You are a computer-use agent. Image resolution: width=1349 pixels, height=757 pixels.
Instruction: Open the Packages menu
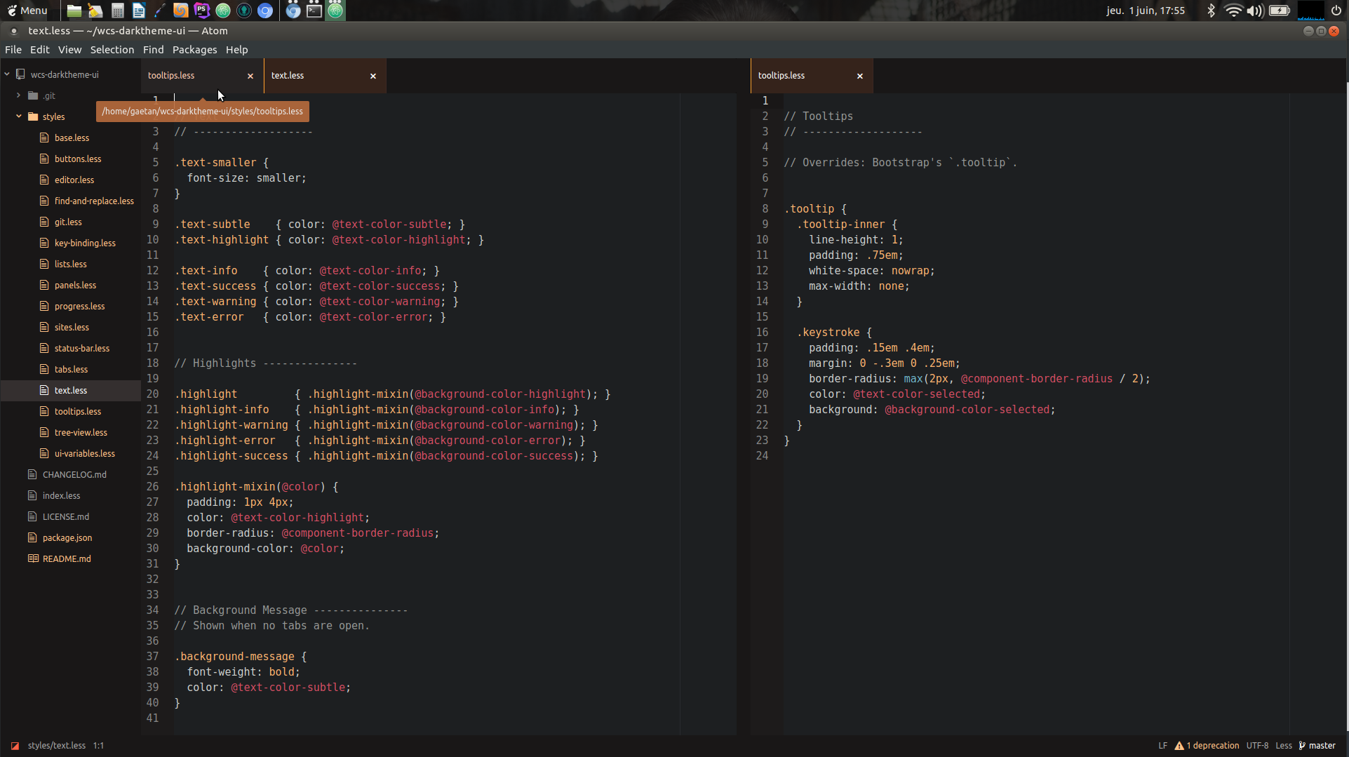(195, 50)
